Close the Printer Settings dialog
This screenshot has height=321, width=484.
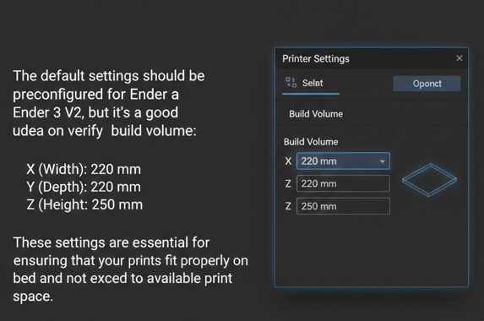(x=460, y=58)
